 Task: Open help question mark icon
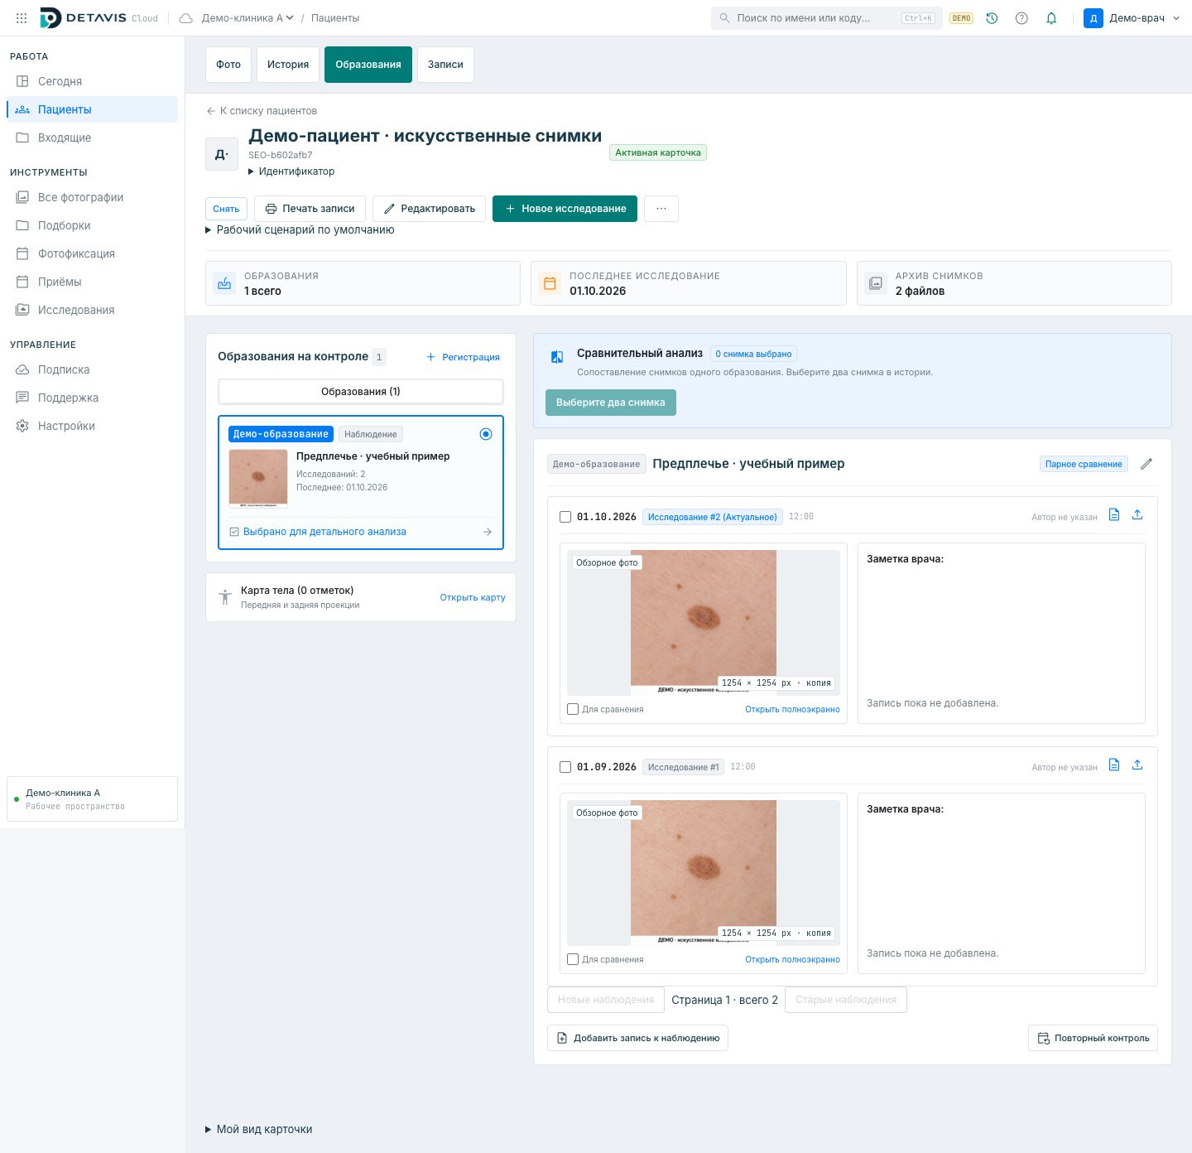pos(1021,18)
